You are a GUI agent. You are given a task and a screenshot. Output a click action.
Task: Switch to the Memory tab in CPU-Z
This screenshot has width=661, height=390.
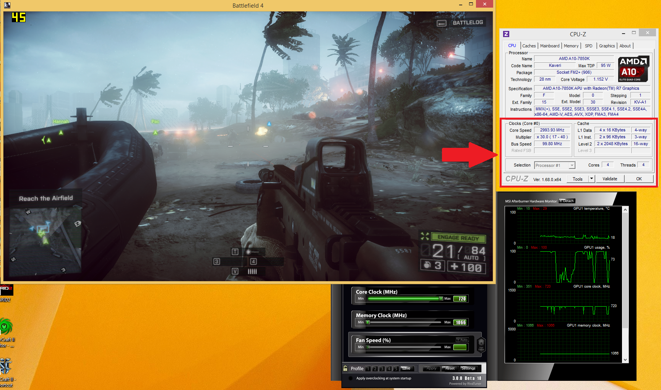click(x=571, y=46)
